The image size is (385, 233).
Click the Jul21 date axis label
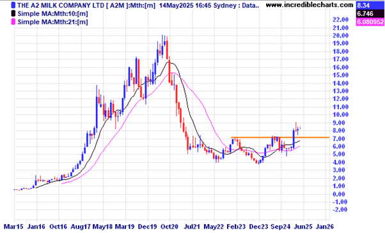pyautogui.click(x=192, y=227)
